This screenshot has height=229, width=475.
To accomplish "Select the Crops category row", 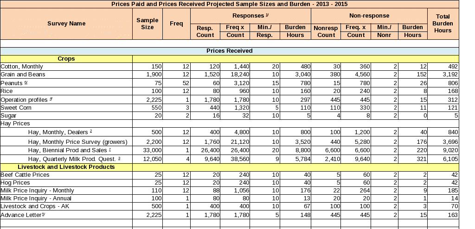I will [x=66, y=59].
